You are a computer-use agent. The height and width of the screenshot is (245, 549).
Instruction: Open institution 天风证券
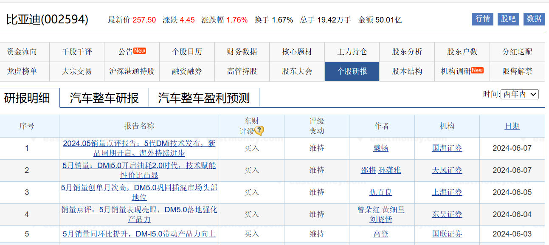(x=447, y=170)
